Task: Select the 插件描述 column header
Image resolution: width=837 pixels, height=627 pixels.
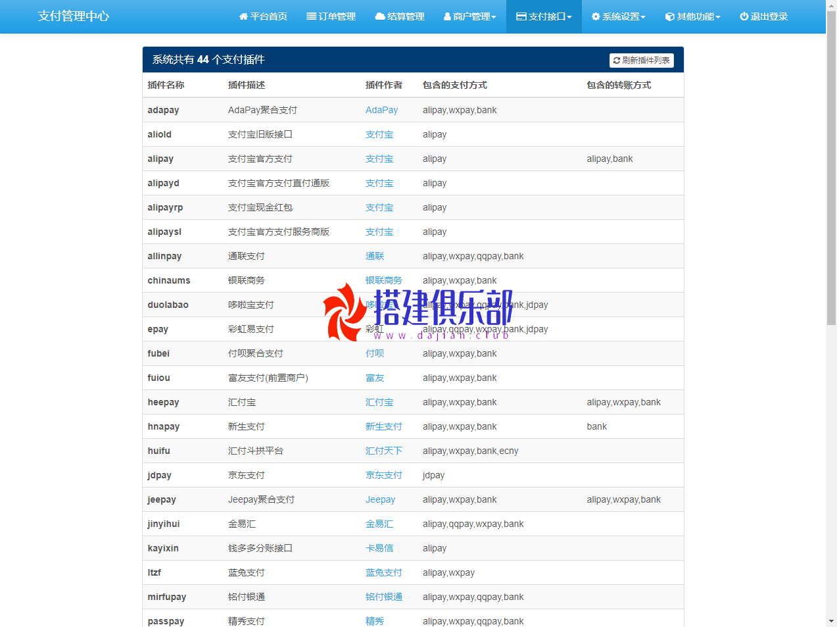Action: (247, 85)
